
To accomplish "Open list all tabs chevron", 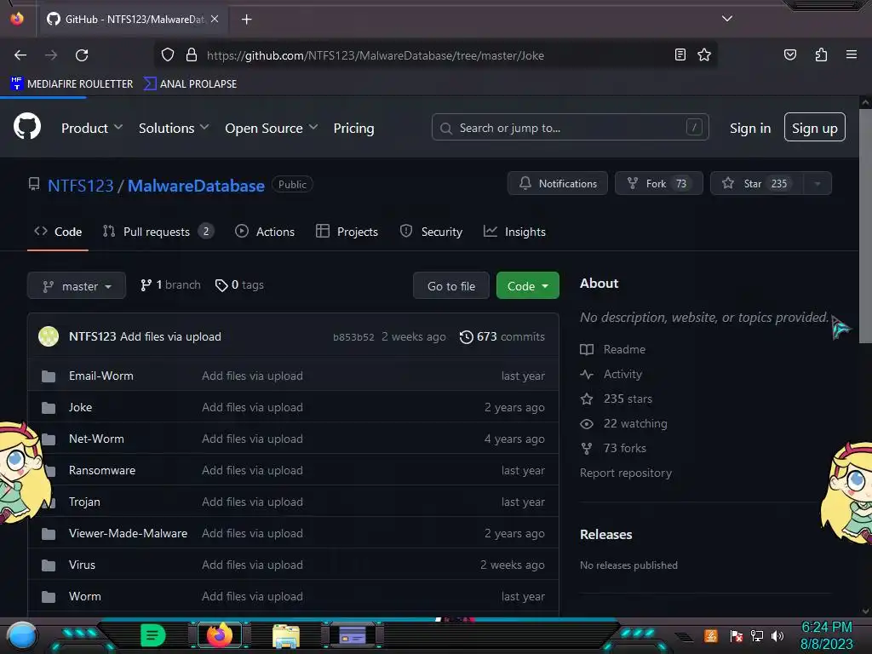I will coord(726,19).
